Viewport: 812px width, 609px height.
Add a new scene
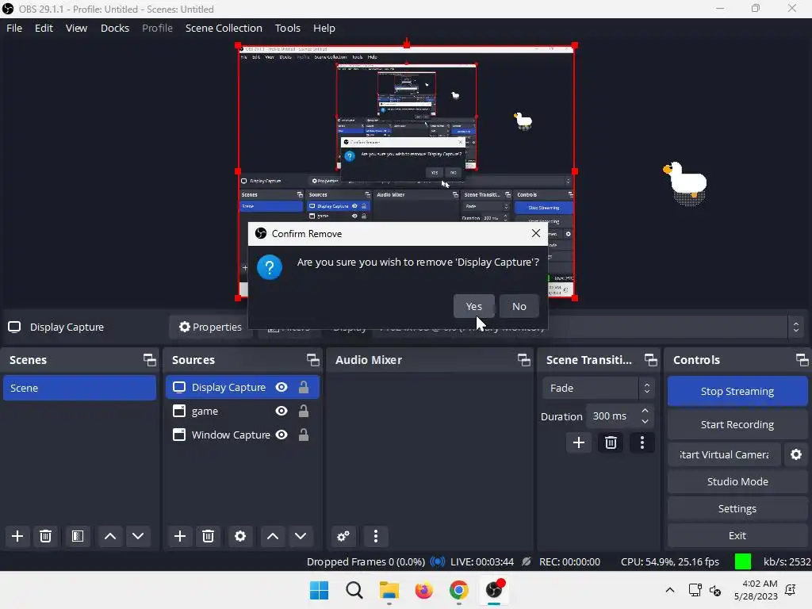point(17,536)
